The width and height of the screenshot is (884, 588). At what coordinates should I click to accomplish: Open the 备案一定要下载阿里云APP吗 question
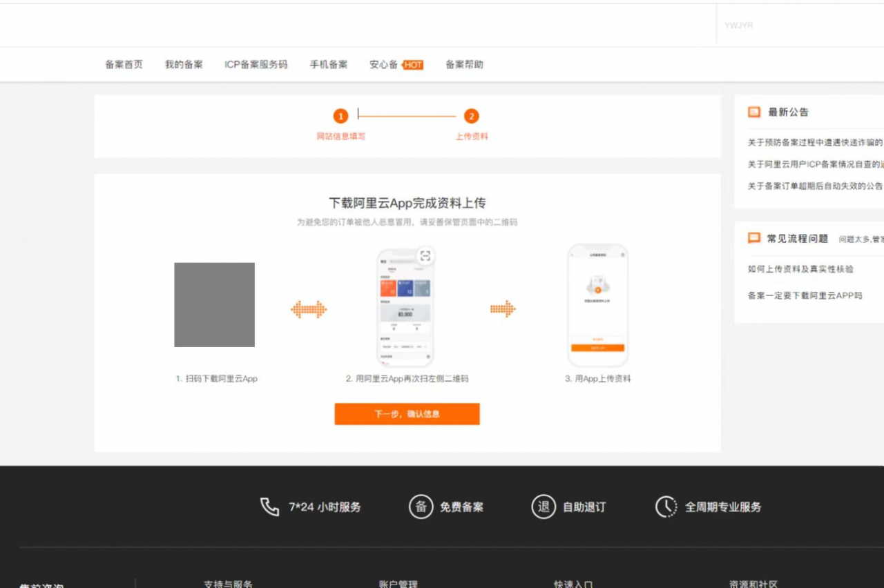[x=805, y=295]
